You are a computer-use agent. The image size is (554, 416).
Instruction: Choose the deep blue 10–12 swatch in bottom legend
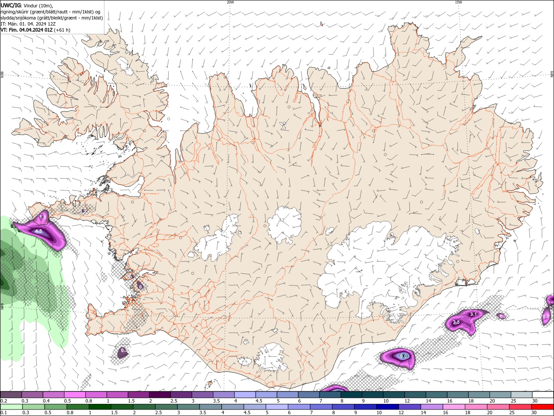click(x=387, y=407)
